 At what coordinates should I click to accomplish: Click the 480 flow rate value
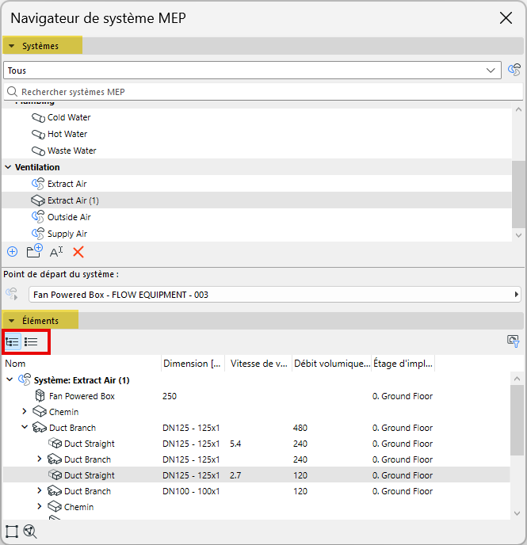click(x=300, y=428)
